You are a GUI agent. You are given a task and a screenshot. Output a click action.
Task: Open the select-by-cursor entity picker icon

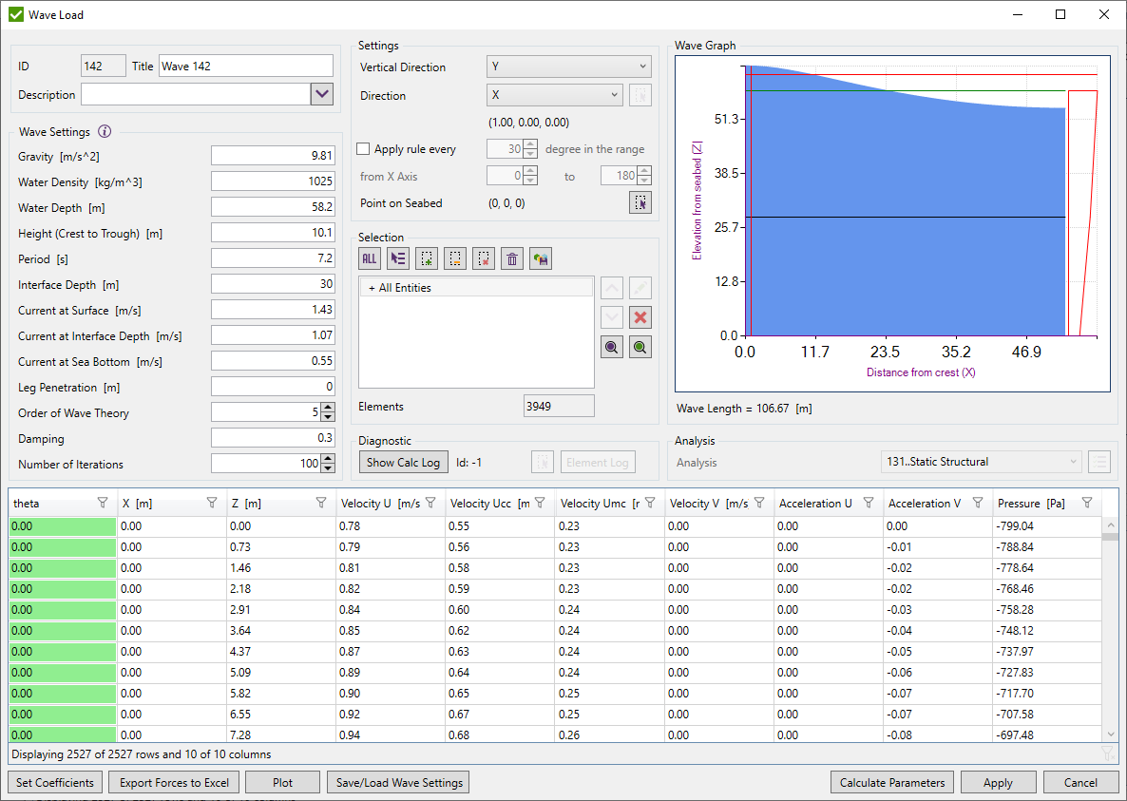[x=398, y=257]
